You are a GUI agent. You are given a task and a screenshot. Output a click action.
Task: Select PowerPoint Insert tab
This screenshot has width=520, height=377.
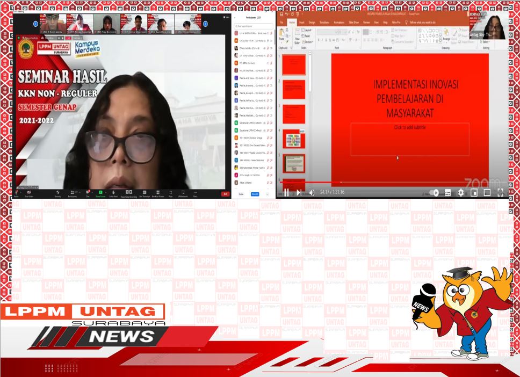[x=302, y=23]
